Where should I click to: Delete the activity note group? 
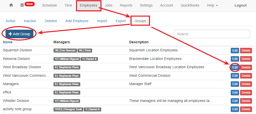click(246, 109)
